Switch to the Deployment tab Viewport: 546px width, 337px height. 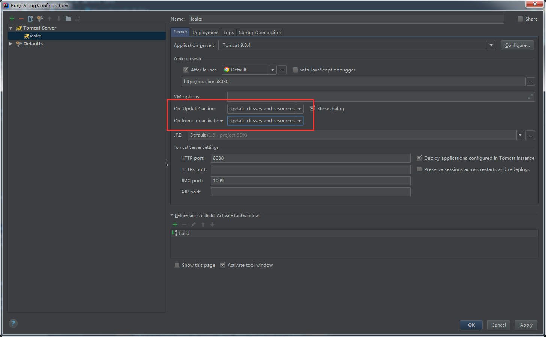point(206,33)
